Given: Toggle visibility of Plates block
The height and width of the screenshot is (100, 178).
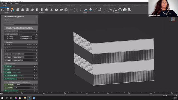Looking at the screenshot, I should 36,69.
